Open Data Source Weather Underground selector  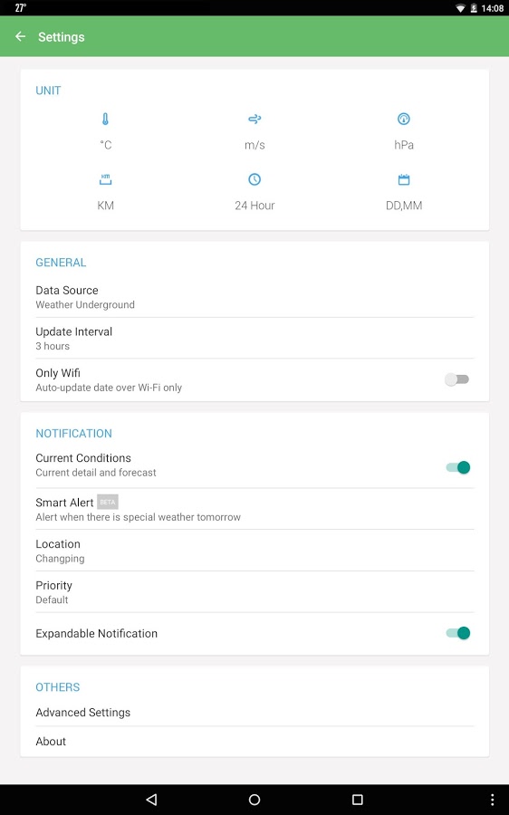coord(254,297)
